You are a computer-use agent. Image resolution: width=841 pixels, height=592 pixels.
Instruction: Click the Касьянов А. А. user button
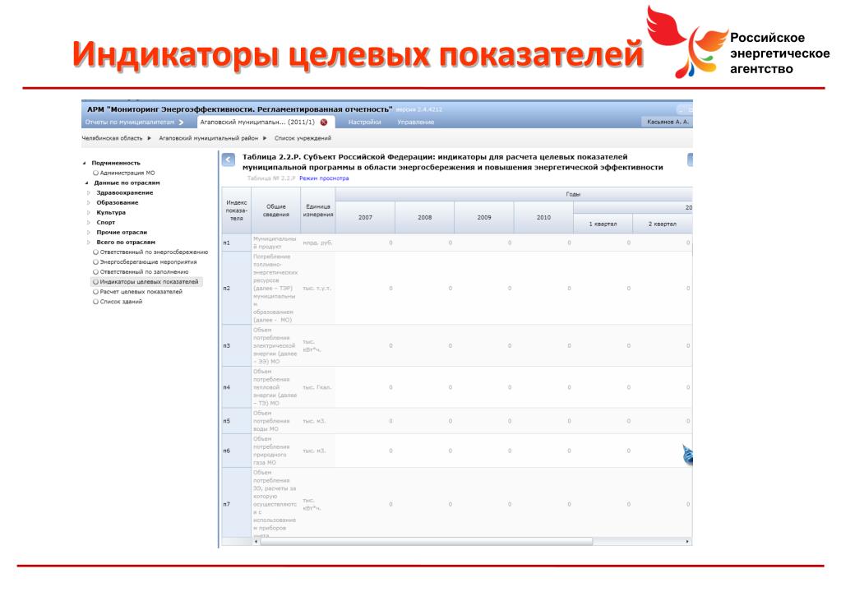[667, 123]
